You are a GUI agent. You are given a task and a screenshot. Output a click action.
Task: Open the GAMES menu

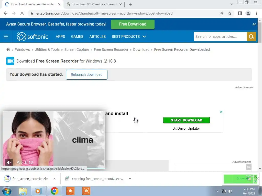77,36
